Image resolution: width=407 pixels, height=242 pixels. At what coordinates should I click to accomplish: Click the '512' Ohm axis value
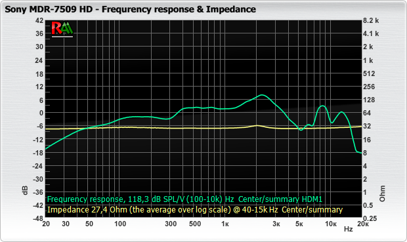[369, 73]
